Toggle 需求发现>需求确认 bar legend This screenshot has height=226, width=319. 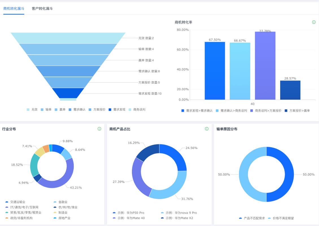click(197, 111)
